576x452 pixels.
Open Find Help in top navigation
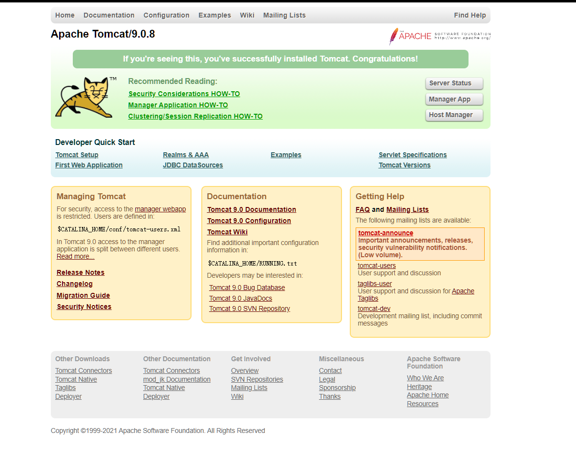[470, 15]
